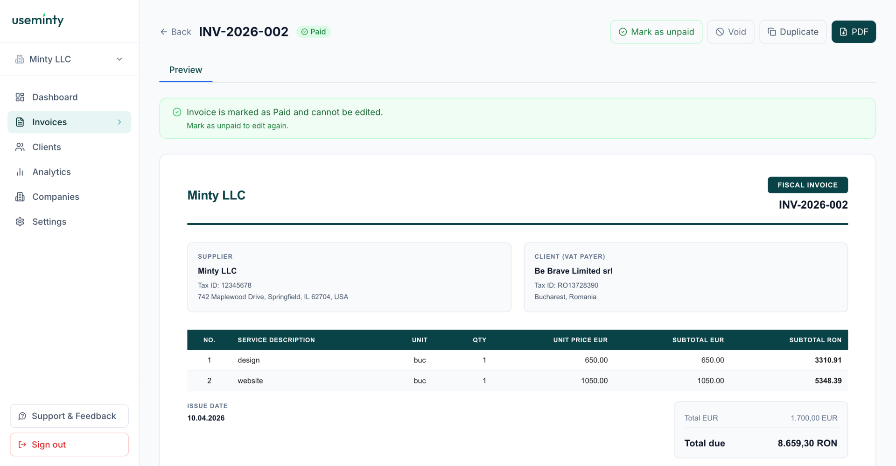Expand the Invoices chevron arrow
Image resolution: width=896 pixels, height=466 pixels.
pyautogui.click(x=119, y=122)
